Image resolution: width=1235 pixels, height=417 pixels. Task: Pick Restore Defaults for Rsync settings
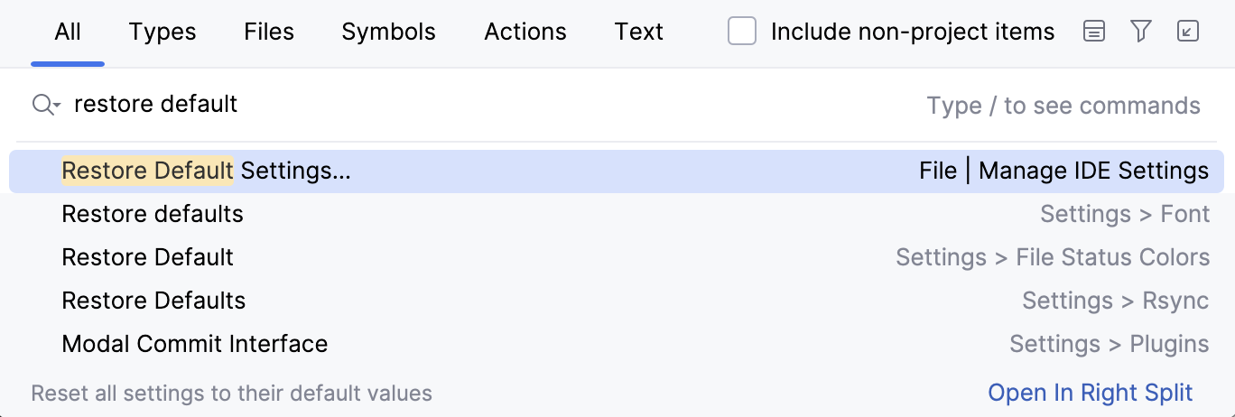pos(153,301)
